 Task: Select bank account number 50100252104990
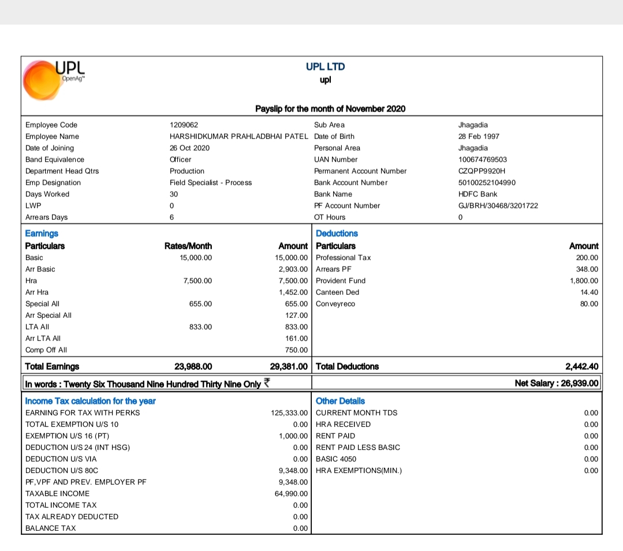coord(487,182)
